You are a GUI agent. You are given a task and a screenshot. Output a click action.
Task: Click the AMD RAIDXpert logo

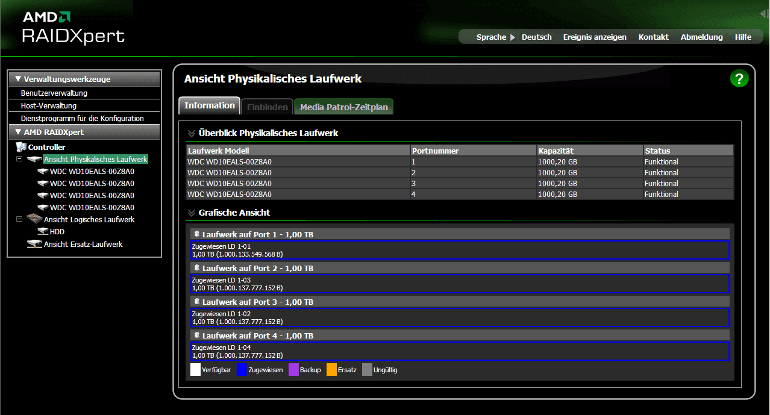74,28
